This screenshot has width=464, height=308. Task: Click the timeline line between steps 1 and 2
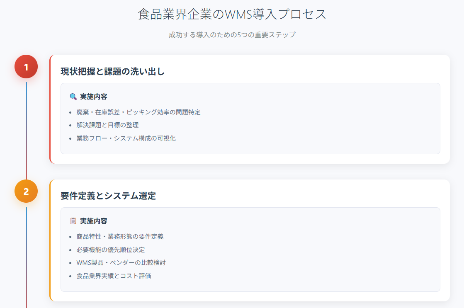tap(27, 129)
